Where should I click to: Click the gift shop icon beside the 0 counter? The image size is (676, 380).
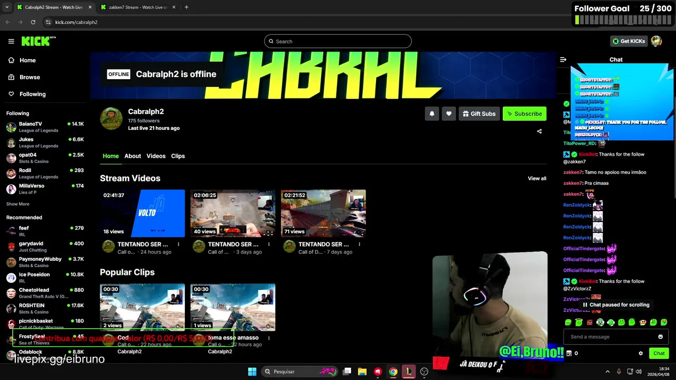(569, 354)
